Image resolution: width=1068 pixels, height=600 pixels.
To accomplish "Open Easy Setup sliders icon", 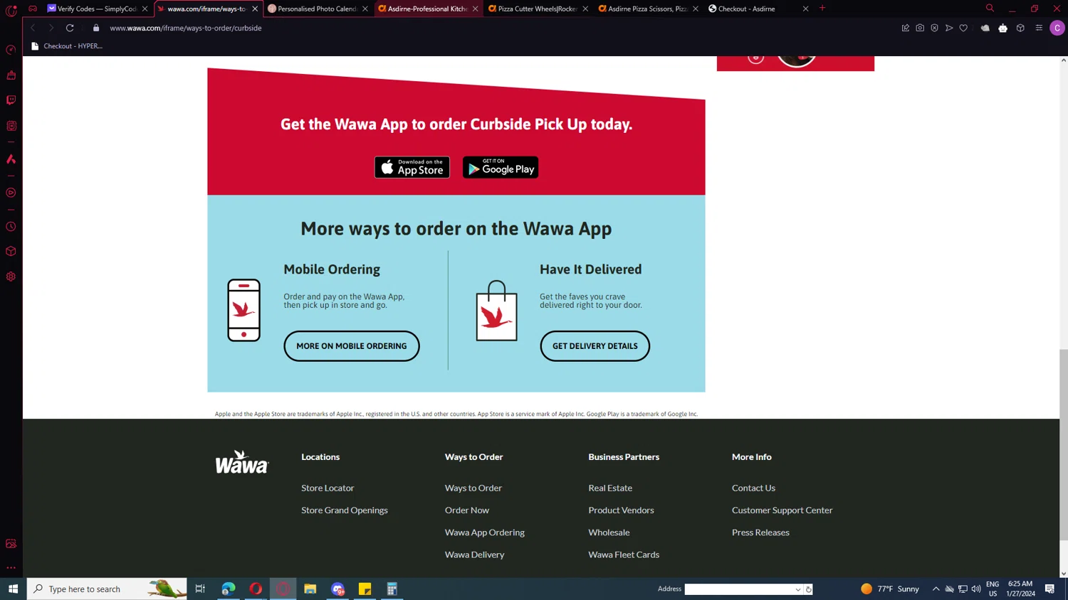I will pyautogui.click(x=1039, y=28).
